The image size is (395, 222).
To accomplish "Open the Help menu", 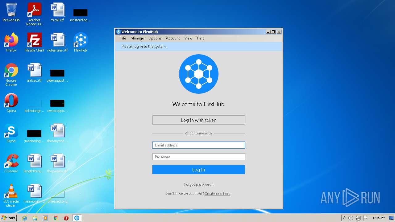I will point(201,38).
